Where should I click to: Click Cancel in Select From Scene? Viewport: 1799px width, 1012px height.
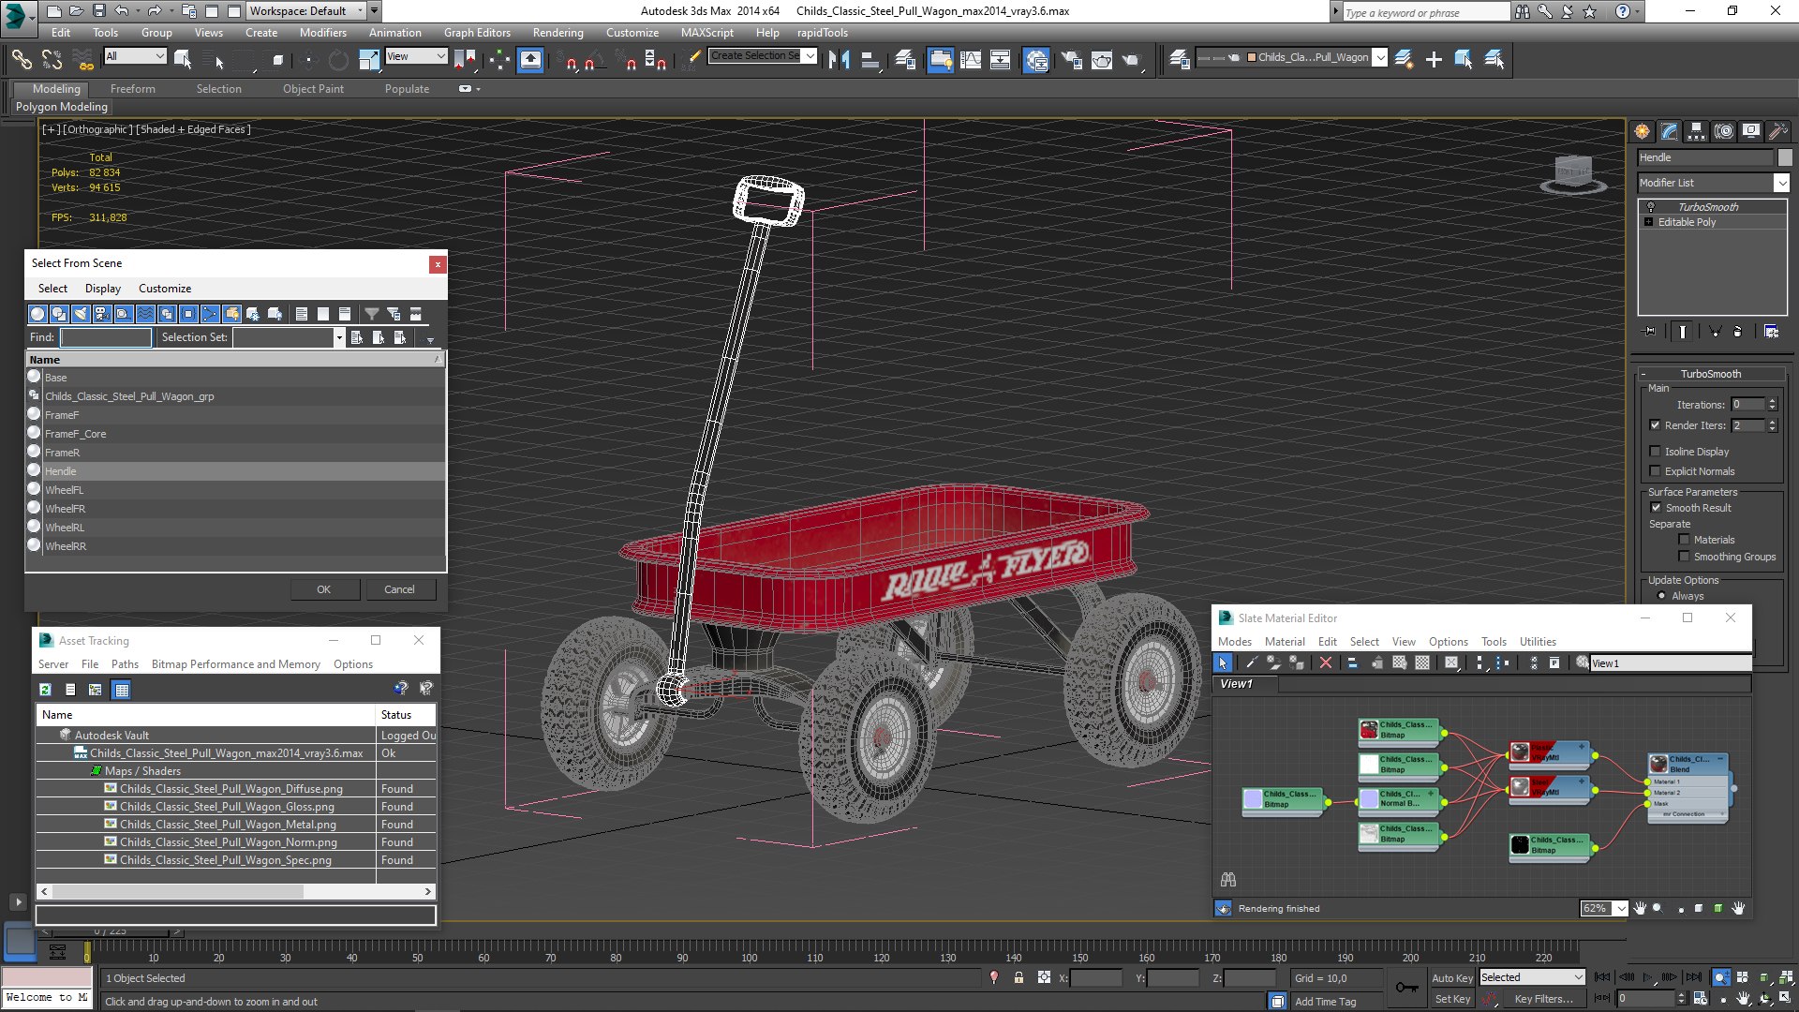(x=399, y=589)
